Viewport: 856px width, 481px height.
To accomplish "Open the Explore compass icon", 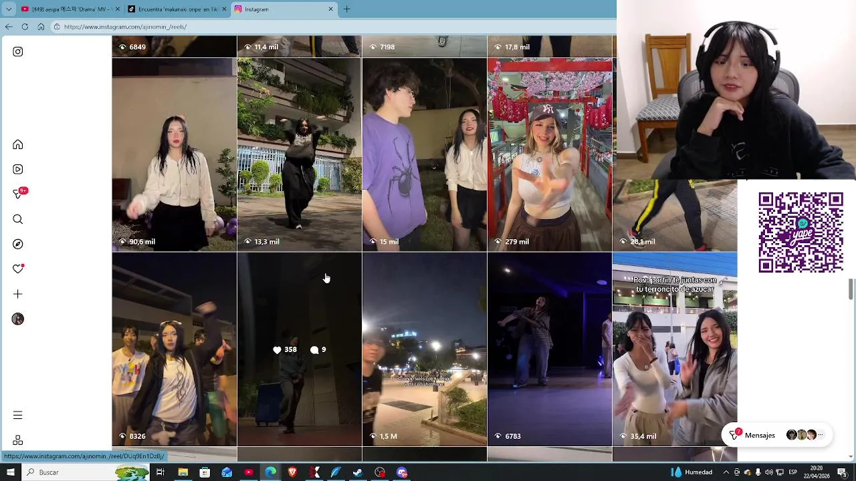I will click(18, 244).
